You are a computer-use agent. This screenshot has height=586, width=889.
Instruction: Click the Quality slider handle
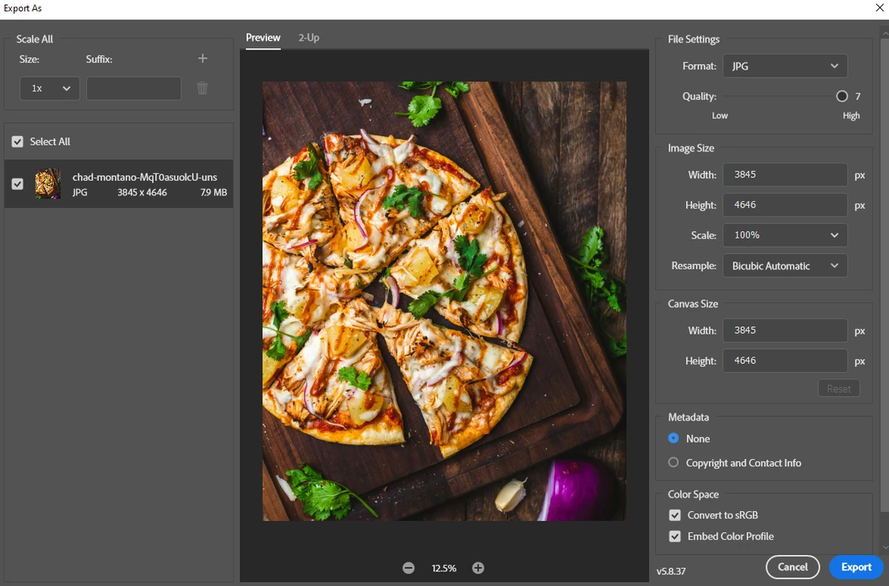[x=842, y=96]
